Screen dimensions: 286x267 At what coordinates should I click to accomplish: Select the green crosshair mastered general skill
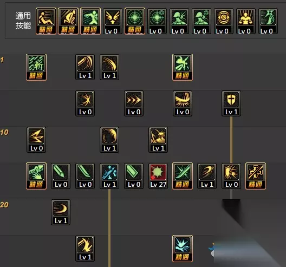coord(135,21)
